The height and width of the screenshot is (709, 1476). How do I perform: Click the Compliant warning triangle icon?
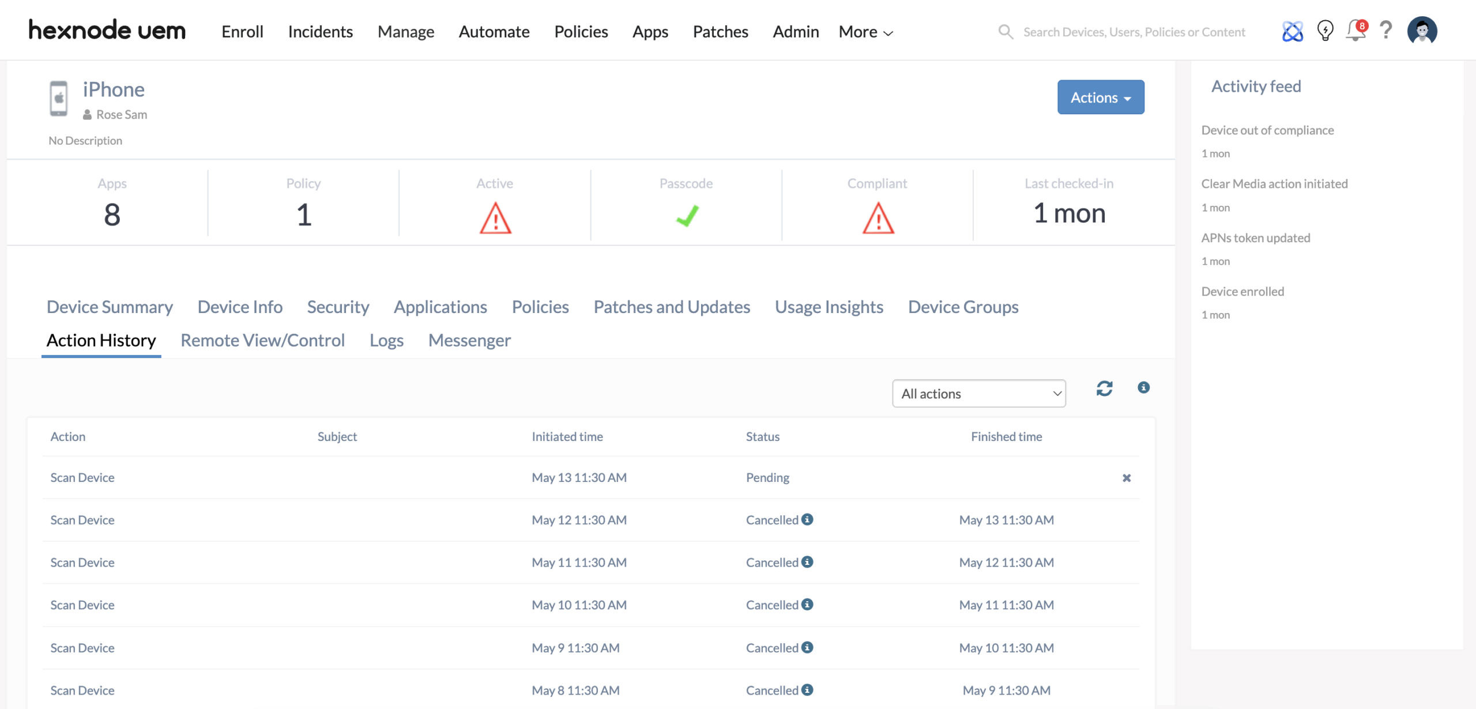point(878,218)
